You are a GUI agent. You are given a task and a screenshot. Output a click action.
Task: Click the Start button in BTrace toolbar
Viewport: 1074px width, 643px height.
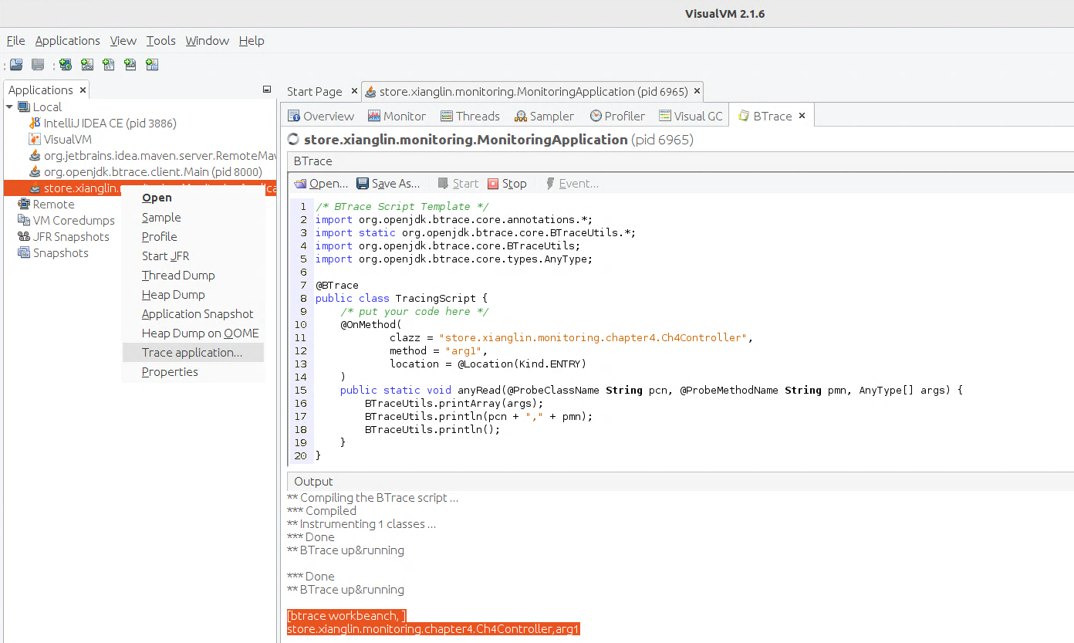458,184
